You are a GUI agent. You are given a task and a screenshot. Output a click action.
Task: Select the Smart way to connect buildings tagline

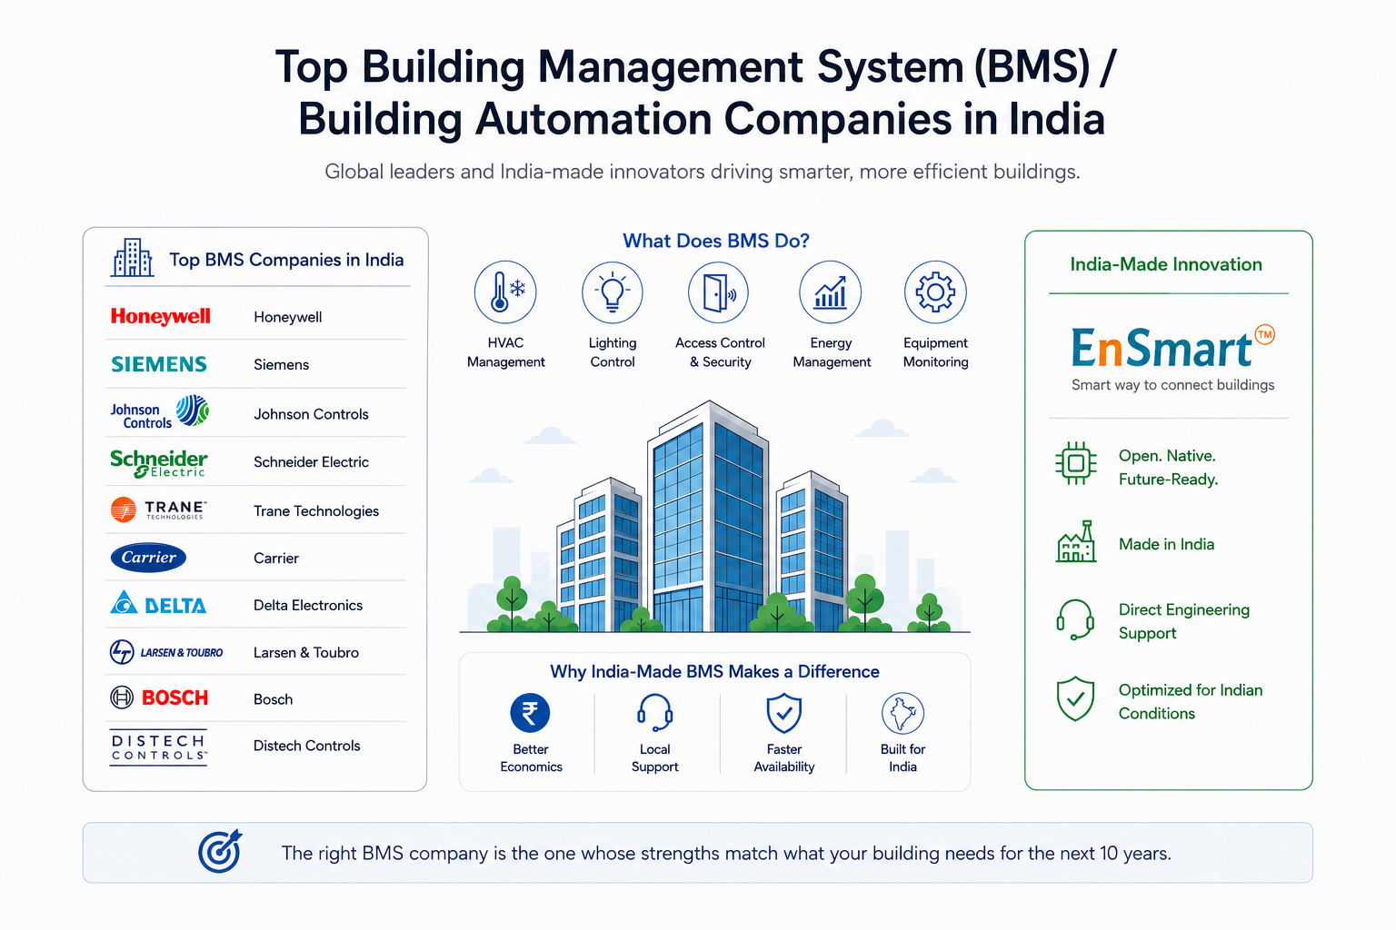click(x=1172, y=385)
